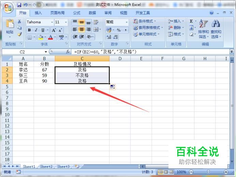Increase decimal places
This screenshot has width=236, height=177.
[x=109, y=37]
